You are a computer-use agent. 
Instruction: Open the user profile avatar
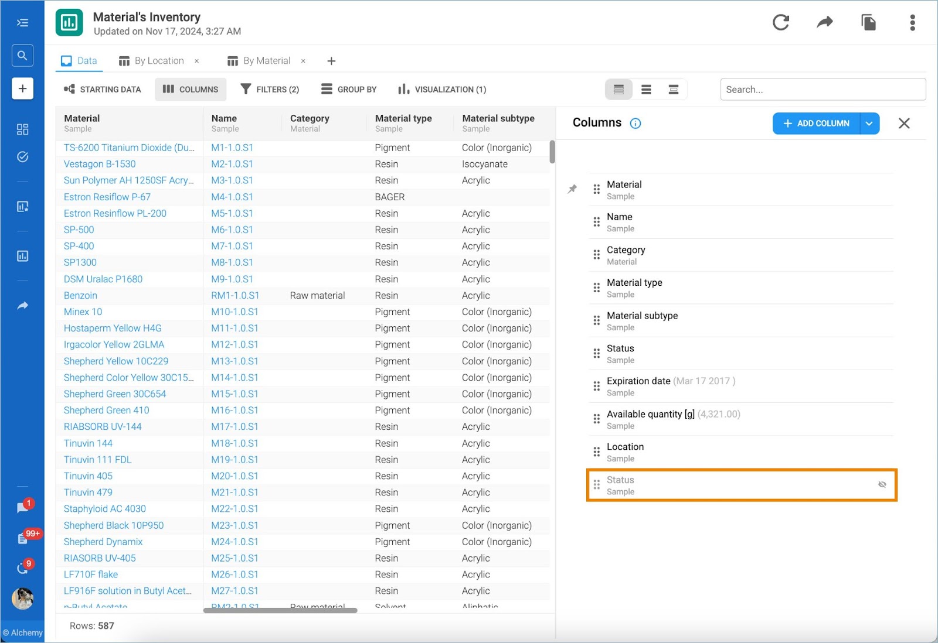(x=22, y=598)
